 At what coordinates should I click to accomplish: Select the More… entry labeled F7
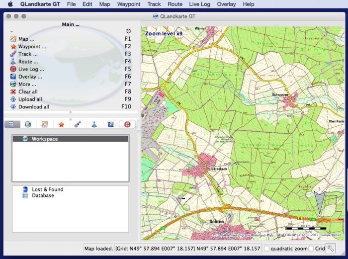pyautogui.click(x=71, y=84)
